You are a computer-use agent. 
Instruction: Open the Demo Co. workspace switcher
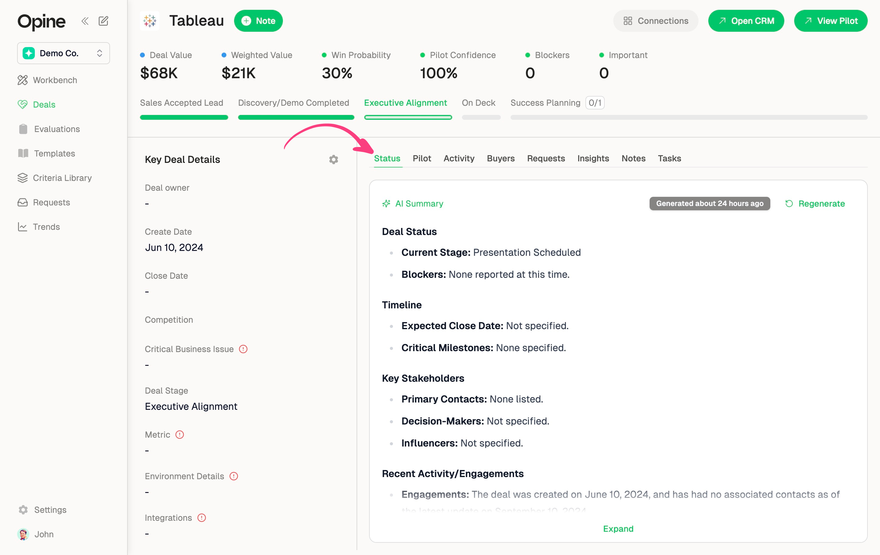[64, 53]
